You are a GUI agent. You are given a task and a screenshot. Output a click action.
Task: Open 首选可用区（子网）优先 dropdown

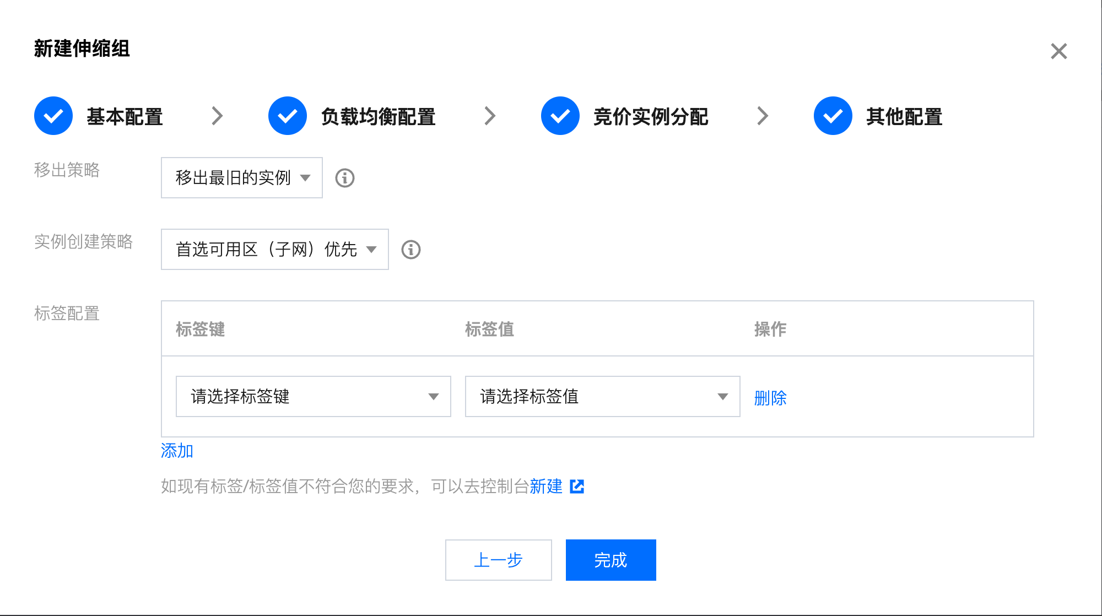(274, 250)
